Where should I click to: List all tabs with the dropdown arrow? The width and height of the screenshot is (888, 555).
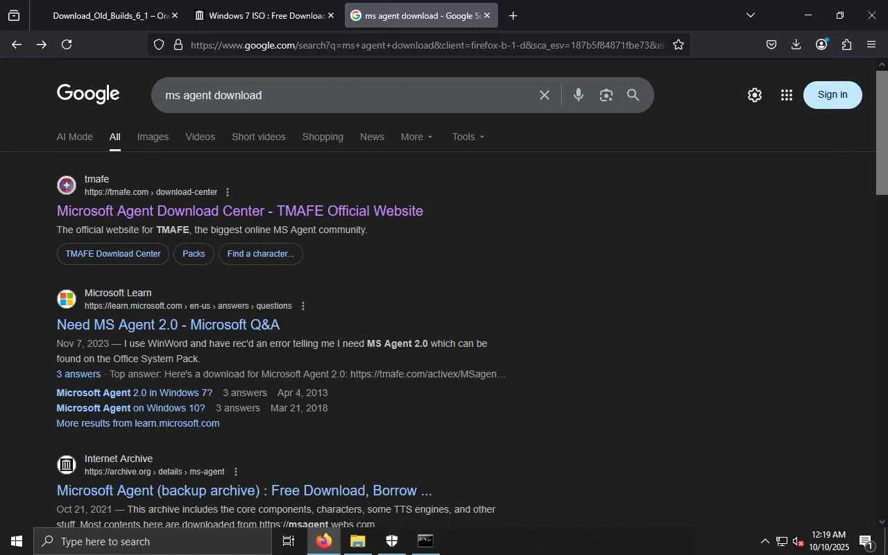750,15
